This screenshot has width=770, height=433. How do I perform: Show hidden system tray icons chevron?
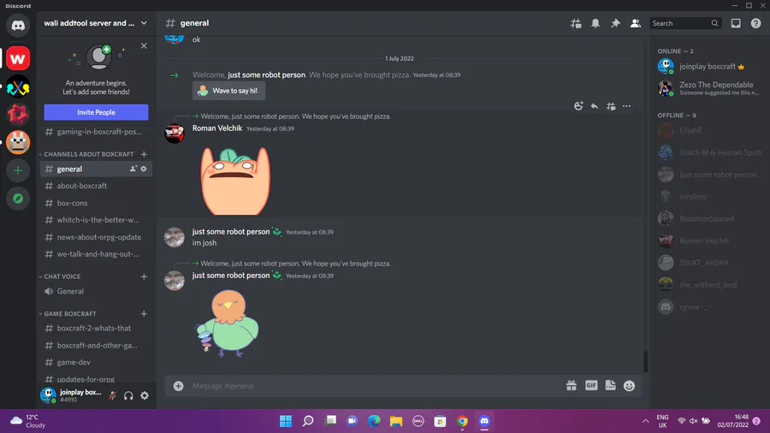(x=645, y=421)
